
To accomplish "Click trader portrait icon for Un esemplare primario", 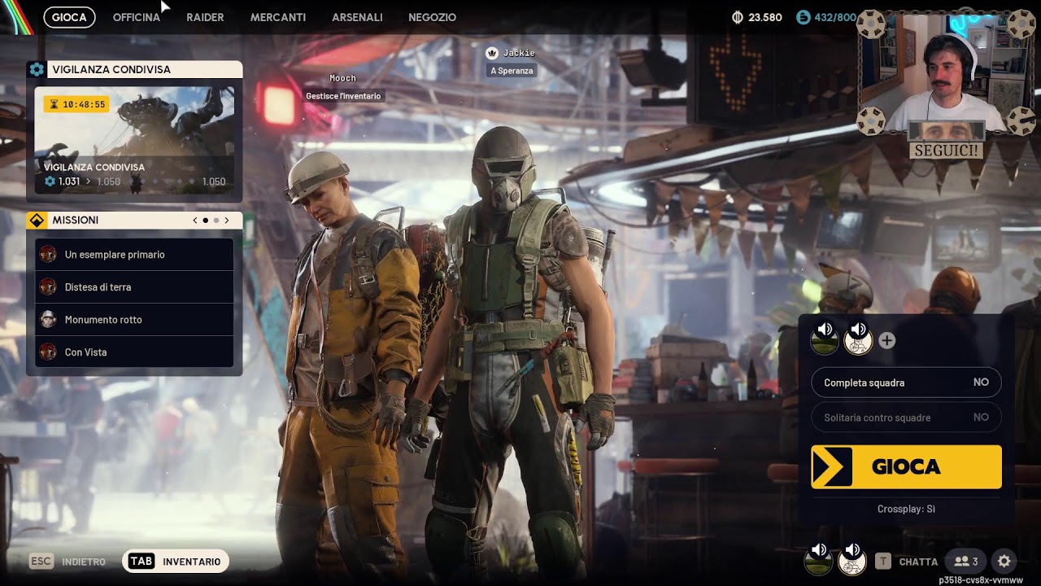I will pos(48,254).
